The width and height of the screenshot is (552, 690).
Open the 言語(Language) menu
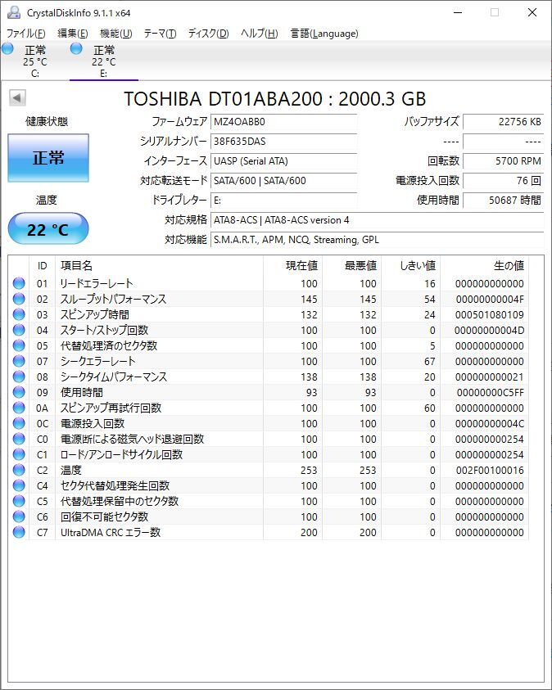pyautogui.click(x=324, y=34)
